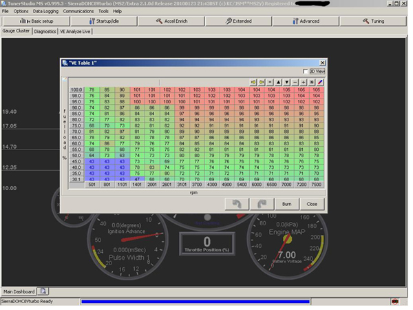
Task: Click the undo arrow button below table
Action: 236,204
